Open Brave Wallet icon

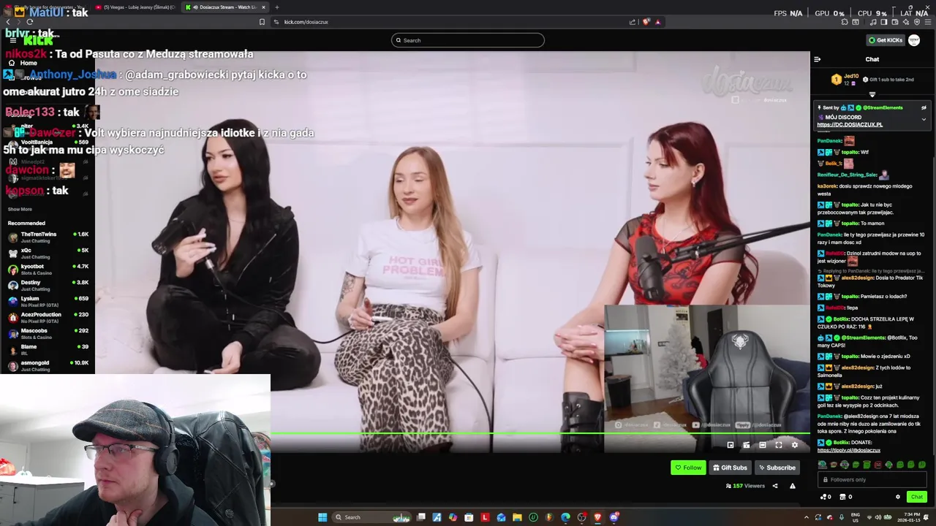[x=894, y=22]
